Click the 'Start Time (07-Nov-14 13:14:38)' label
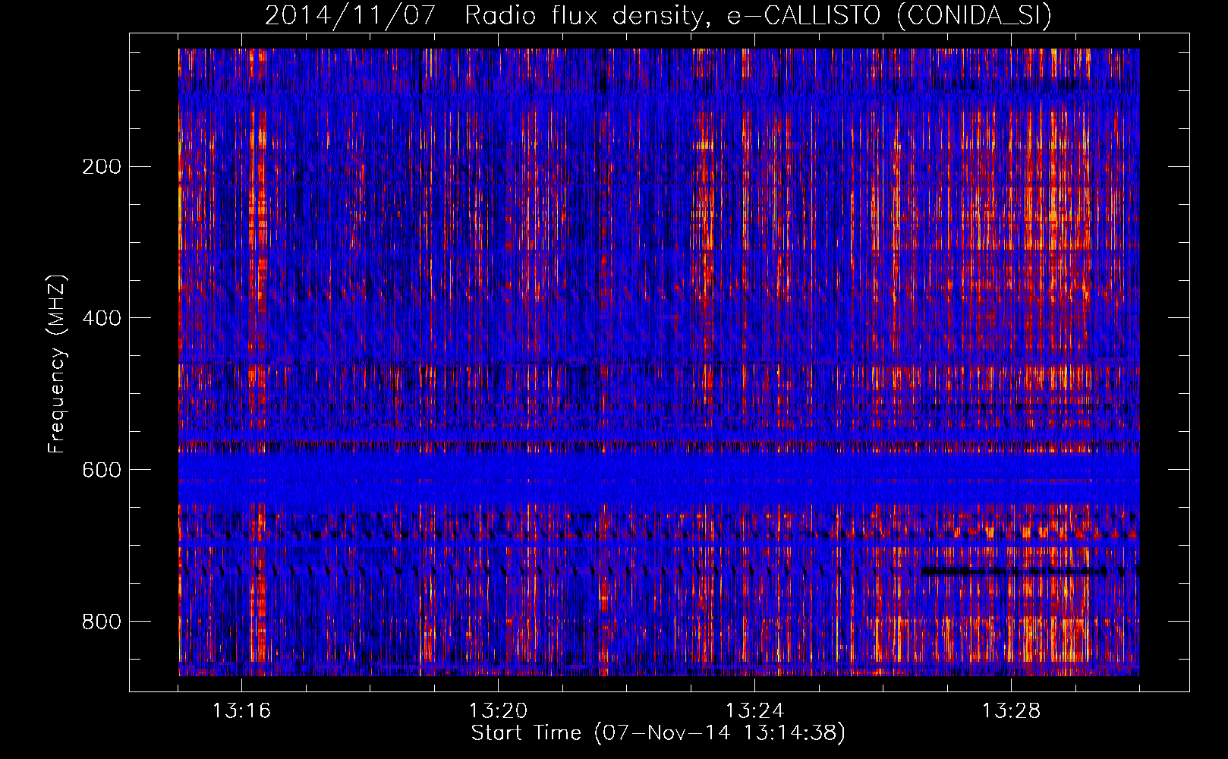Image resolution: width=1228 pixels, height=759 pixels. tap(658, 733)
